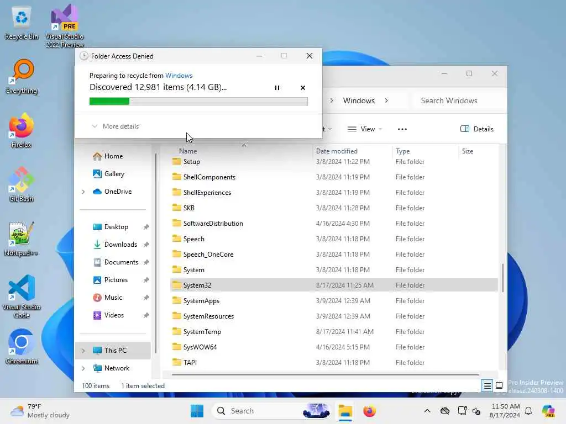Open Visual Studio 2022 Preview desktop icon

click(65, 26)
